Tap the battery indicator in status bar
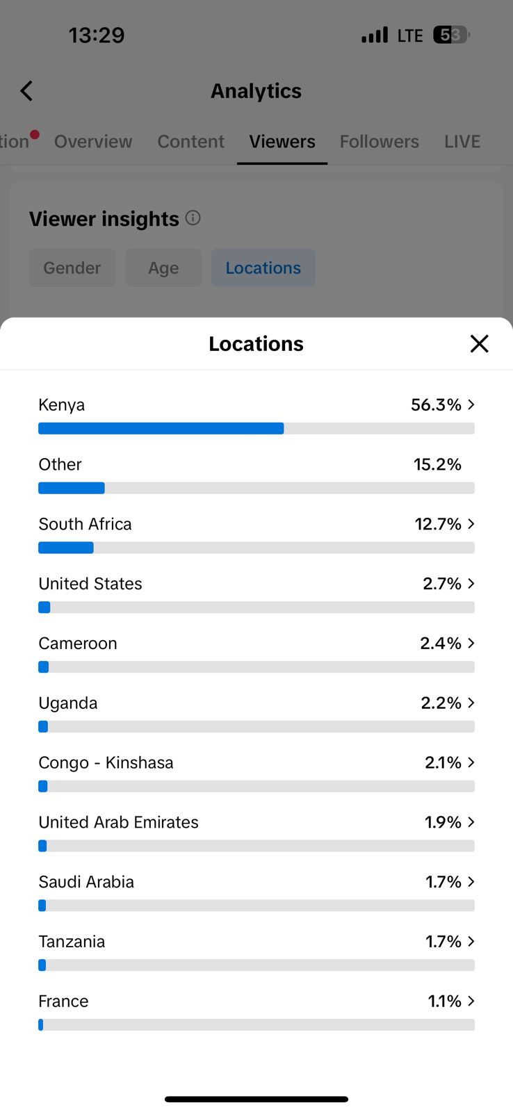Screen dimensions: 513x1112 [x=451, y=35]
